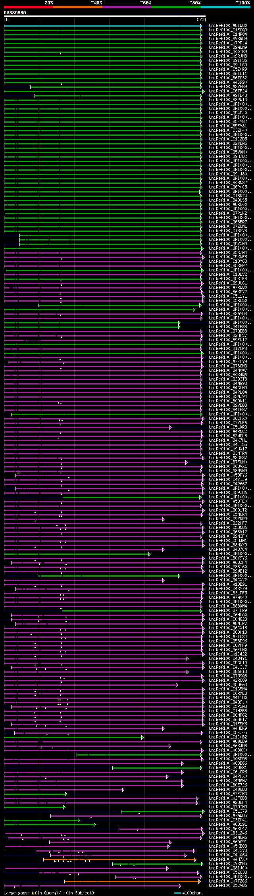The image size is (254, 896).
Task: Open the UniRef100_A7PPJ4 hit label
Action: coord(228,43)
